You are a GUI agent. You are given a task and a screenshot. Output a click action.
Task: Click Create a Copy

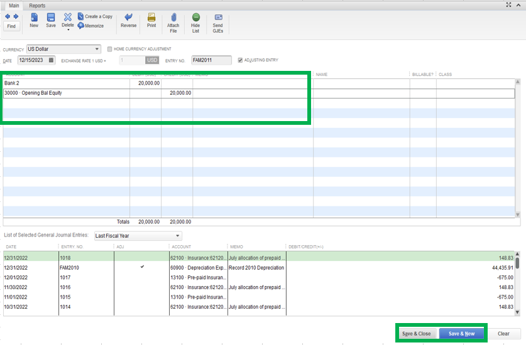pyautogui.click(x=96, y=16)
